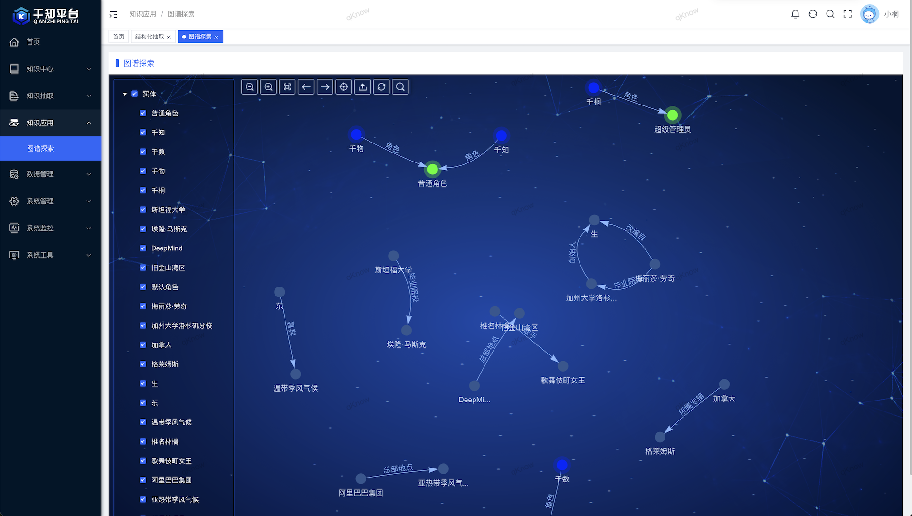
Task: Open the 首页 sidebar menu item
Action: coord(33,42)
